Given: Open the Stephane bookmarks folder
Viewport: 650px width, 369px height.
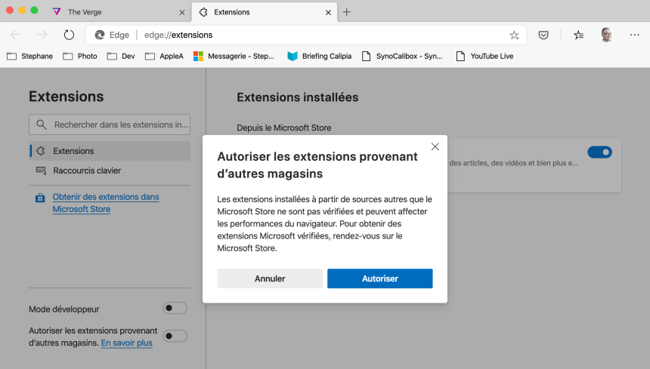Looking at the screenshot, I should click(29, 56).
